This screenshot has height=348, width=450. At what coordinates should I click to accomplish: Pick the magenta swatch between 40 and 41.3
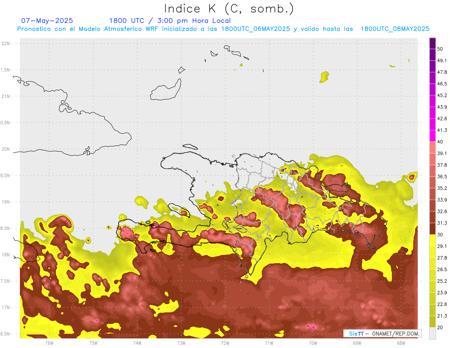432,136
